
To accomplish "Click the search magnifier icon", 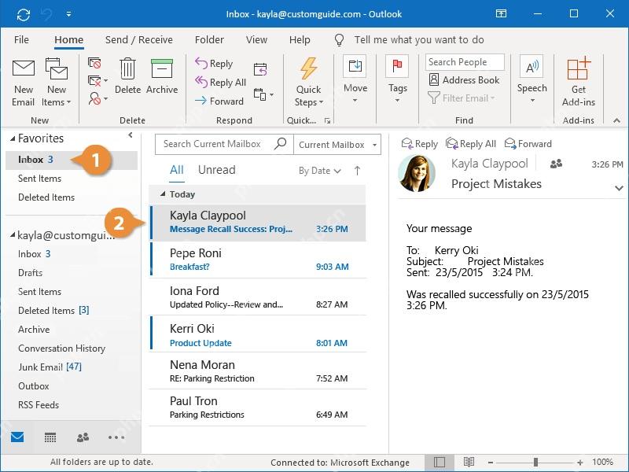I will pos(281,143).
